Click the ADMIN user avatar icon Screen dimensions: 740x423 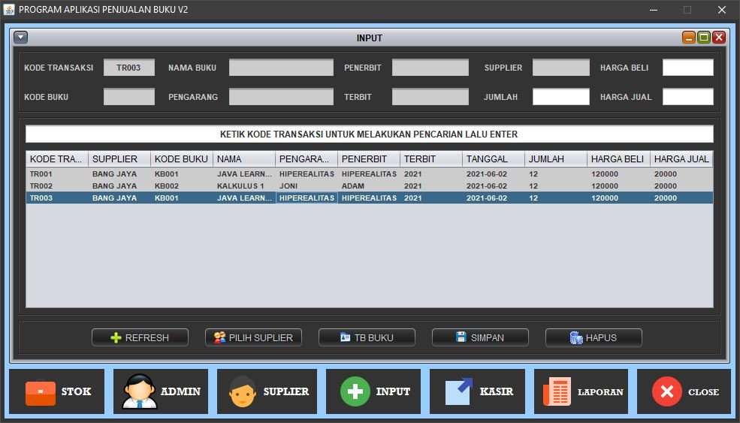coord(140,391)
